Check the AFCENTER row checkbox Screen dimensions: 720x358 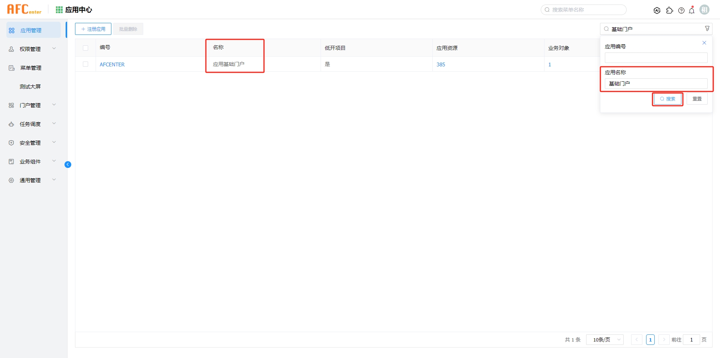[x=85, y=64]
